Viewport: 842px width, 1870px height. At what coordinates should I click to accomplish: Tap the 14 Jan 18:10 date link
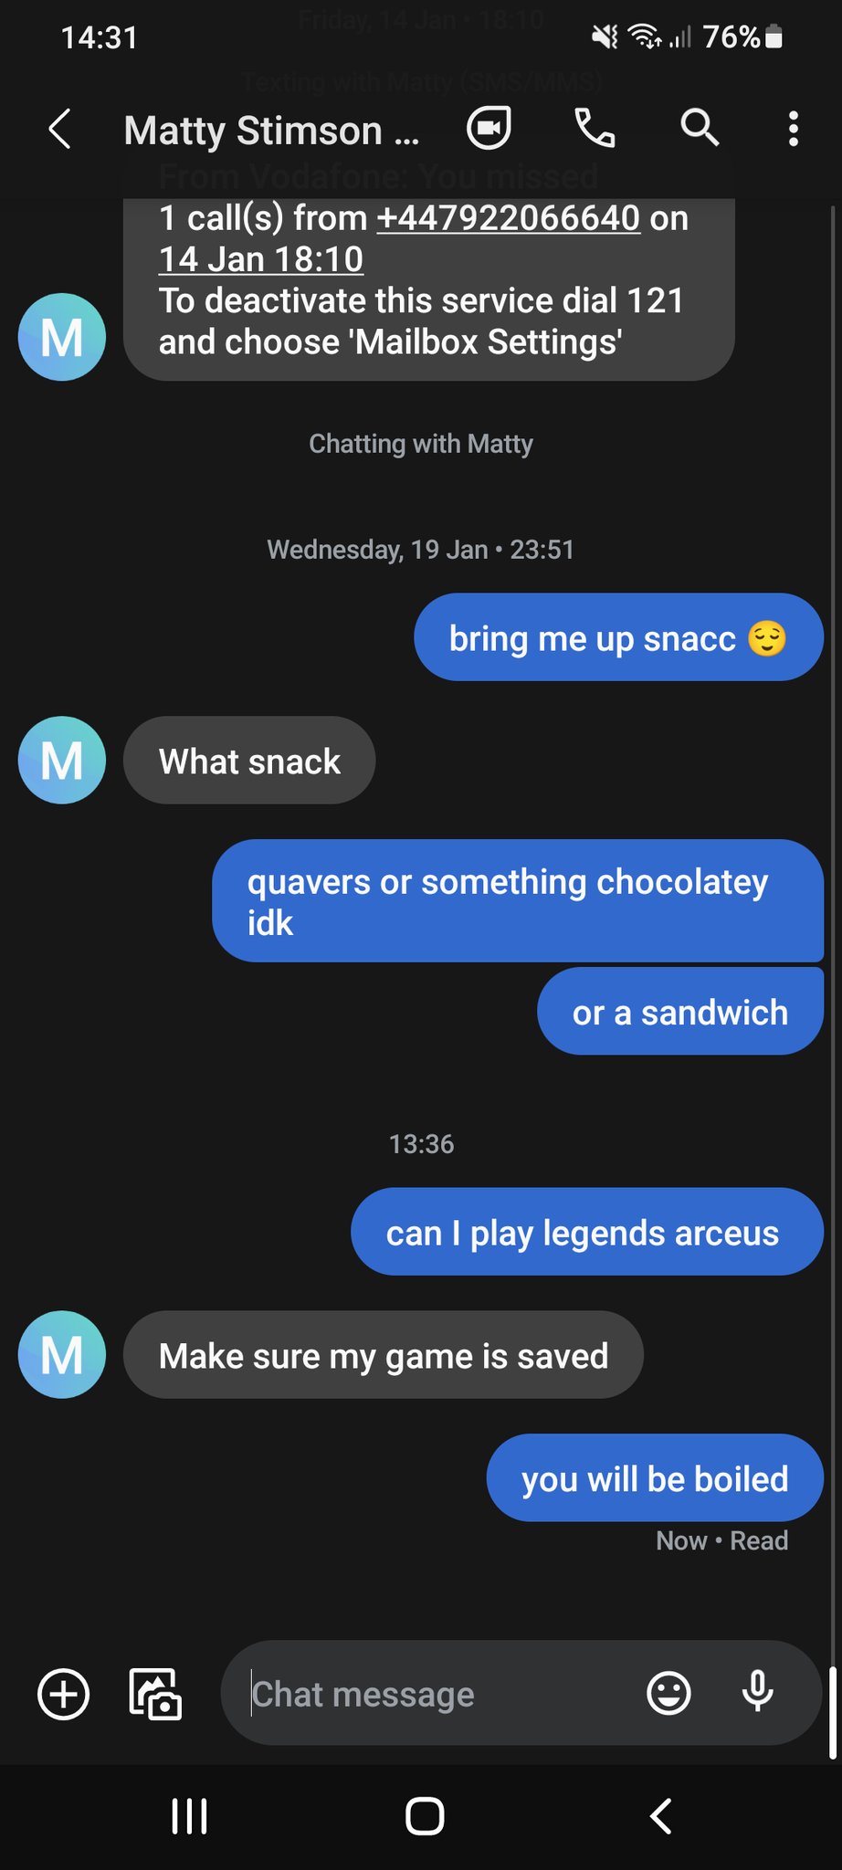click(x=261, y=259)
